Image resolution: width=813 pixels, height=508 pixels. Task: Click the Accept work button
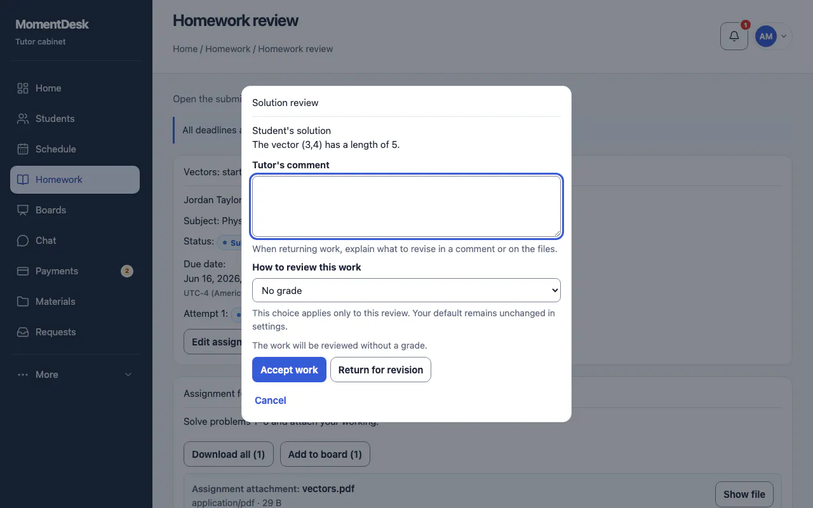[289, 370]
